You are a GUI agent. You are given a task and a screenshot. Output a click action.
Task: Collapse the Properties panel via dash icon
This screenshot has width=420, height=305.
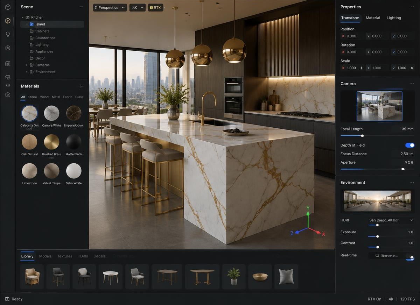(412, 7)
